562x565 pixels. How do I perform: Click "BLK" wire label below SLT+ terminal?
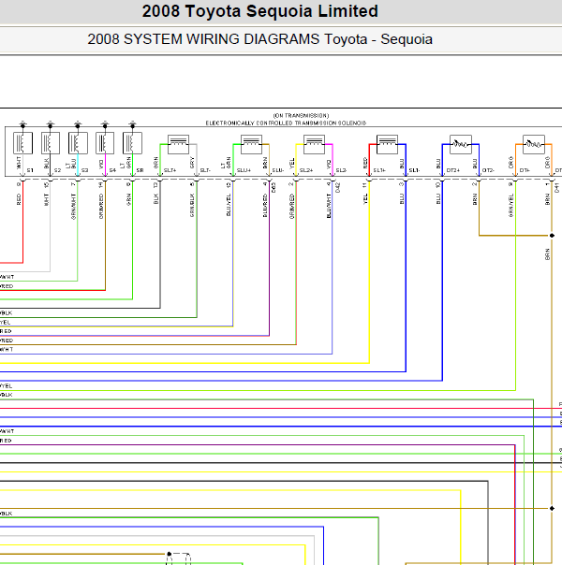coord(155,199)
